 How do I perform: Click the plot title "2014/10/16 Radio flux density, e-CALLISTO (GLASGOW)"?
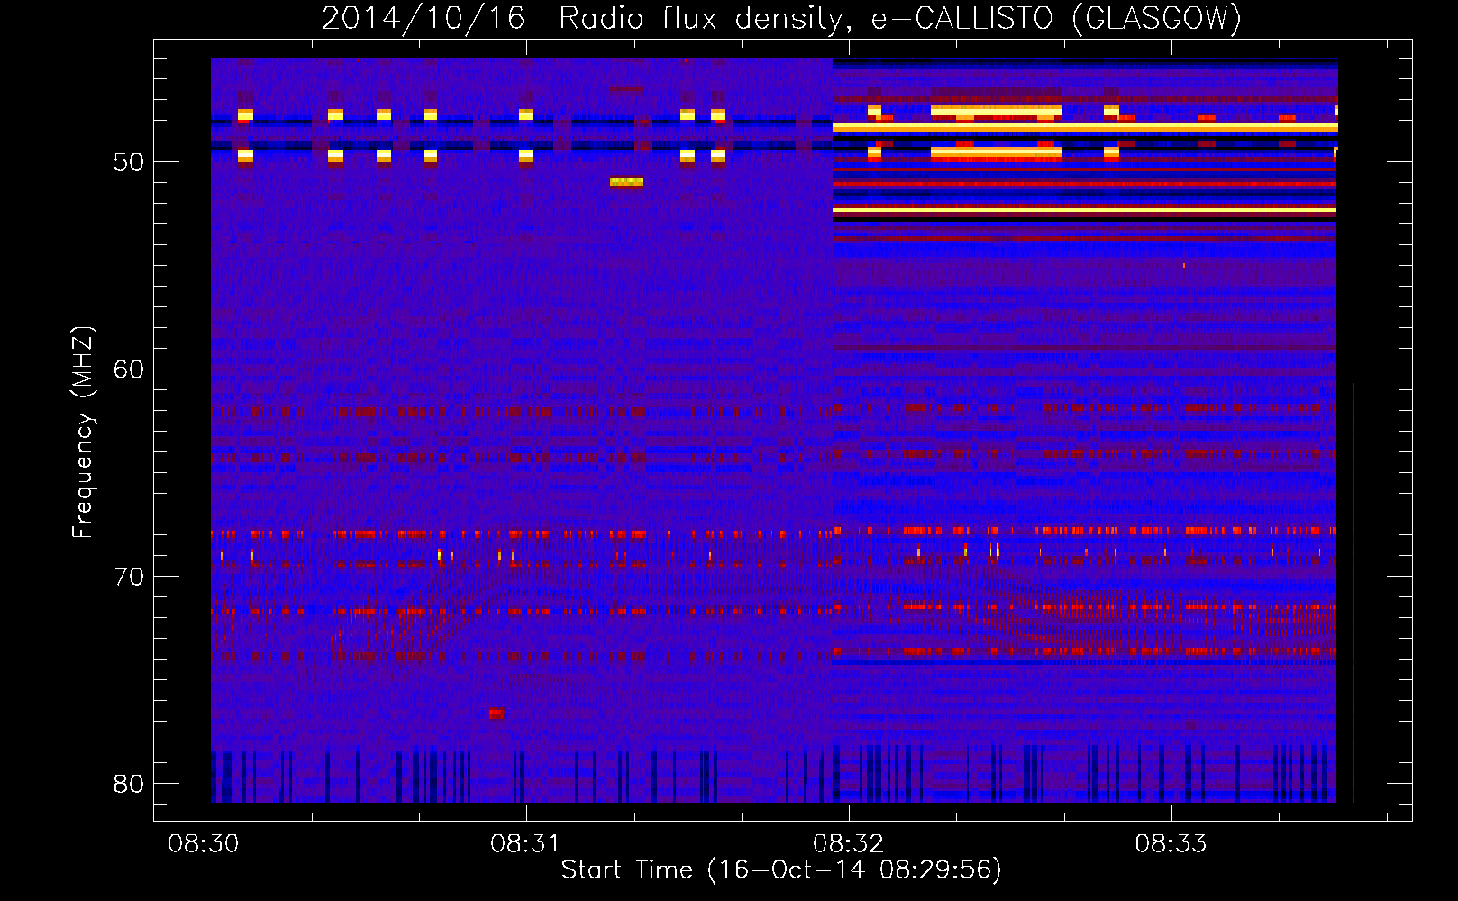(x=781, y=18)
